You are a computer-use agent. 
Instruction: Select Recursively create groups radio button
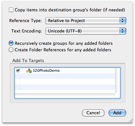click(x=11, y=43)
